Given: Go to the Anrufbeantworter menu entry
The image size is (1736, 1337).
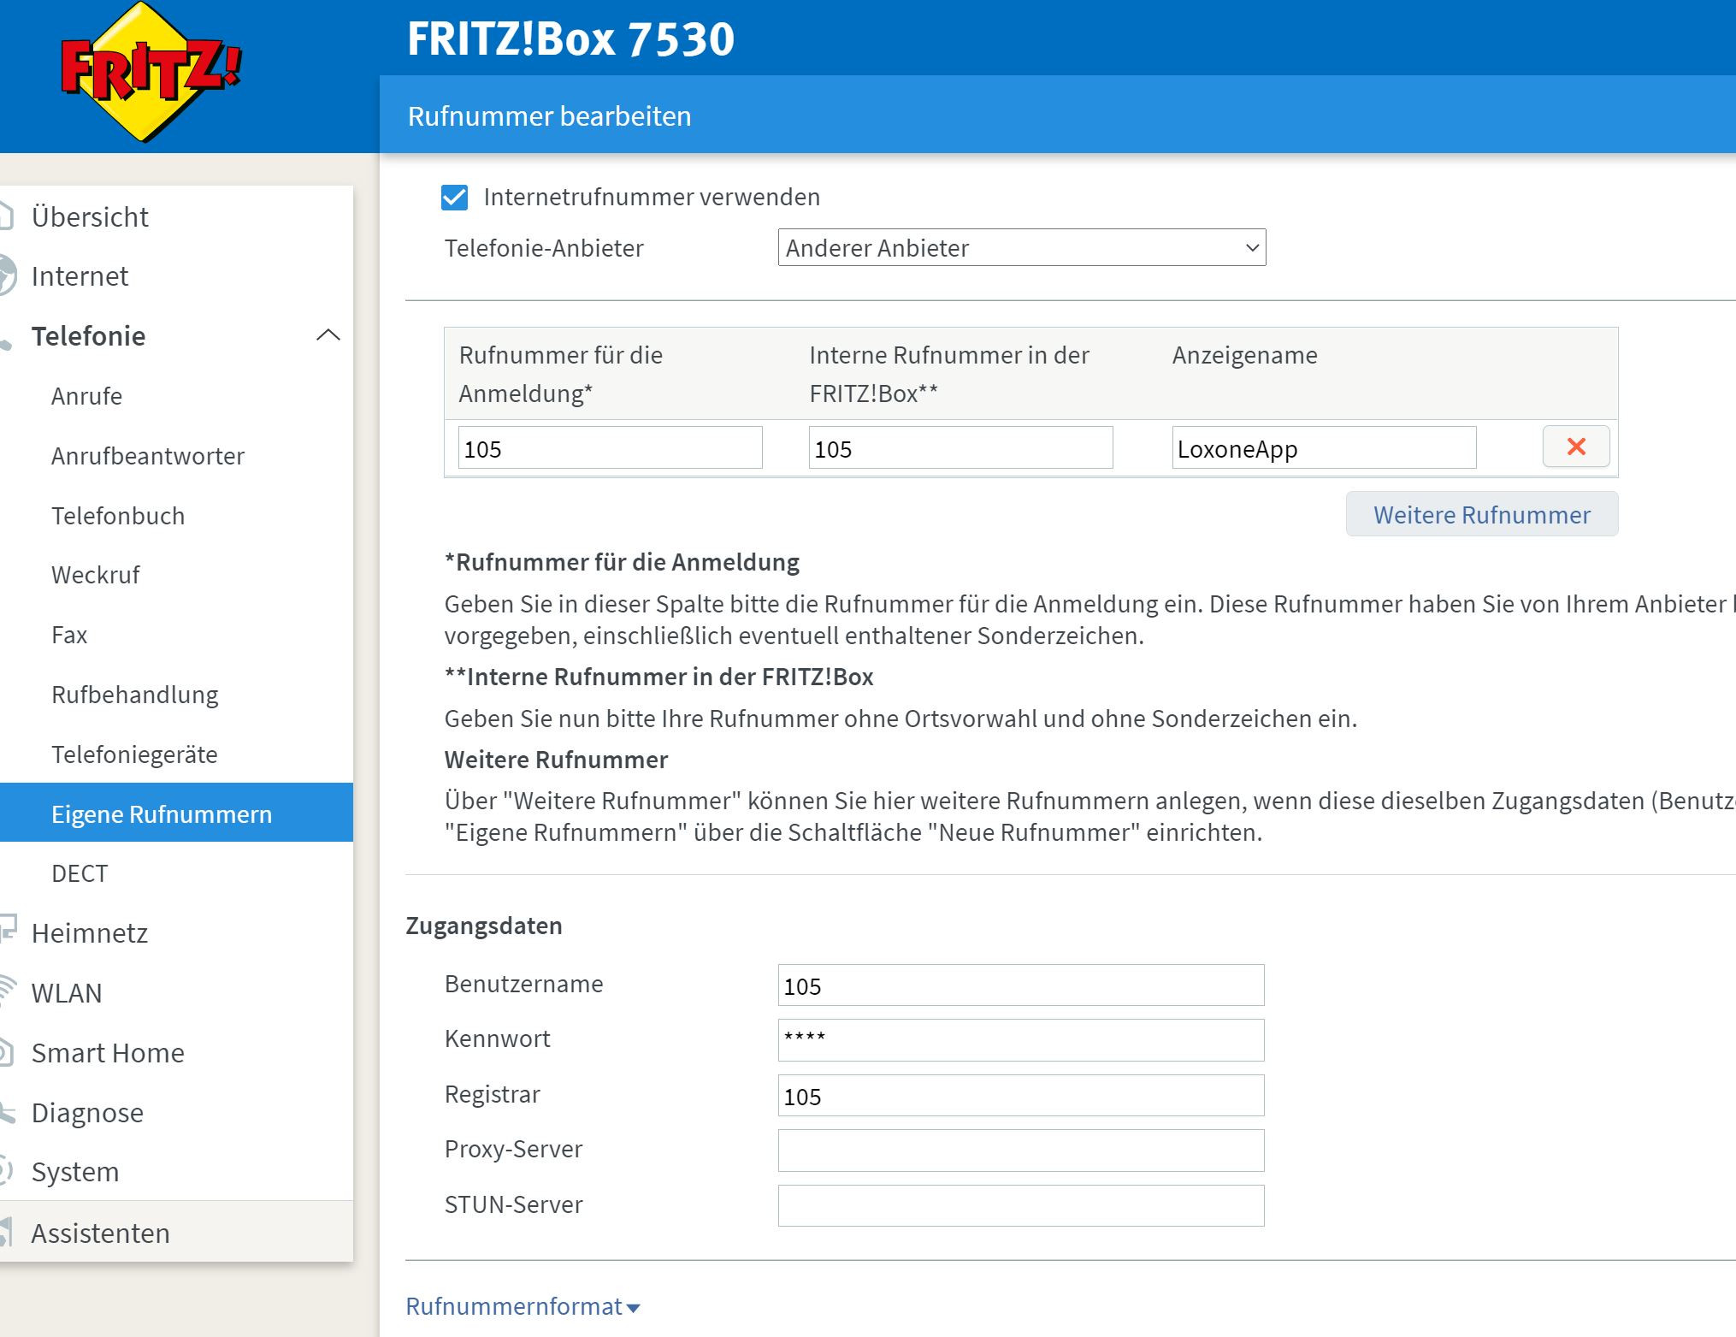Looking at the screenshot, I should [148, 456].
